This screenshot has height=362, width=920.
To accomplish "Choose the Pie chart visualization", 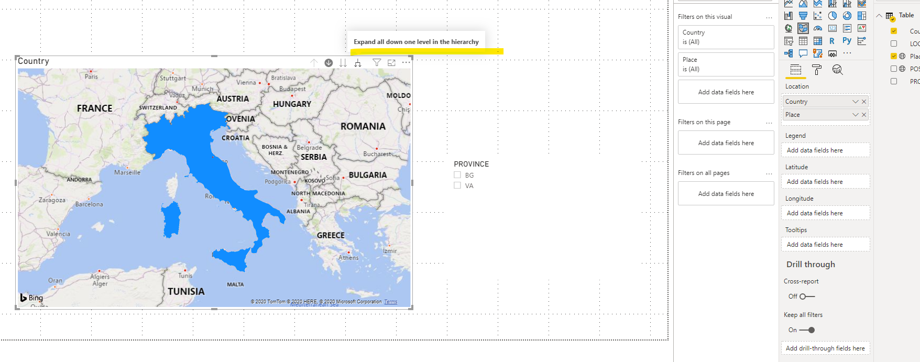I will pyautogui.click(x=833, y=16).
